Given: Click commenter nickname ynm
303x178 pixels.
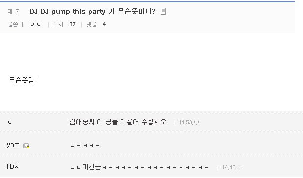Looking at the screenshot, I should click(13, 145).
